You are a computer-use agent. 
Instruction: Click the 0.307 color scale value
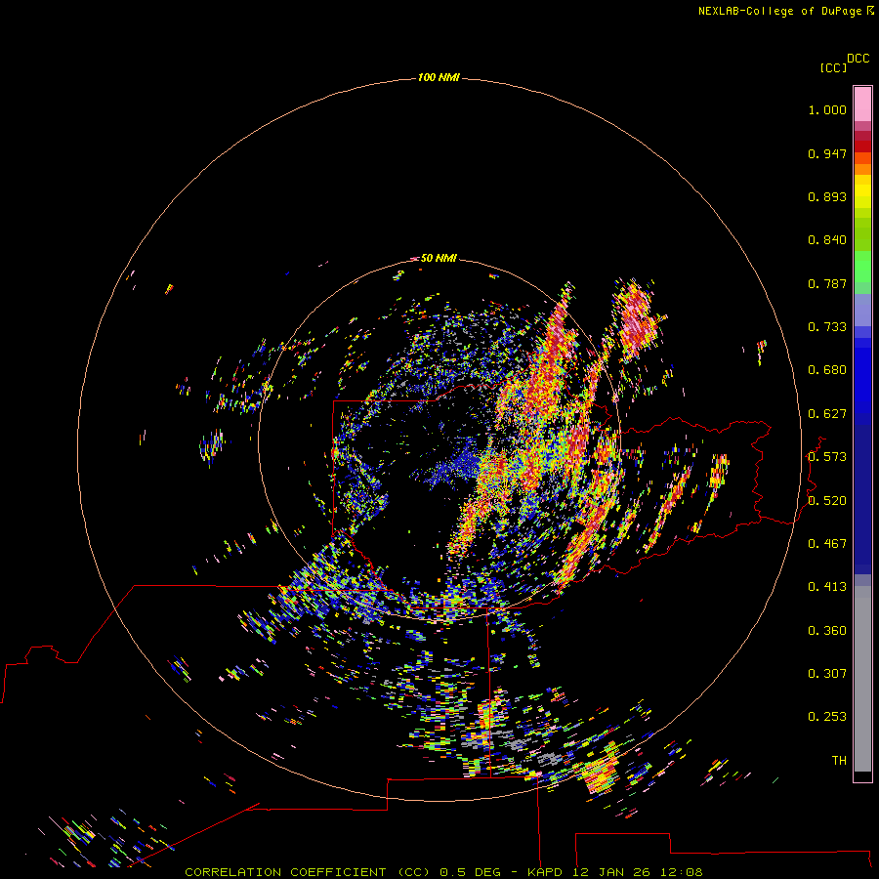827,674
